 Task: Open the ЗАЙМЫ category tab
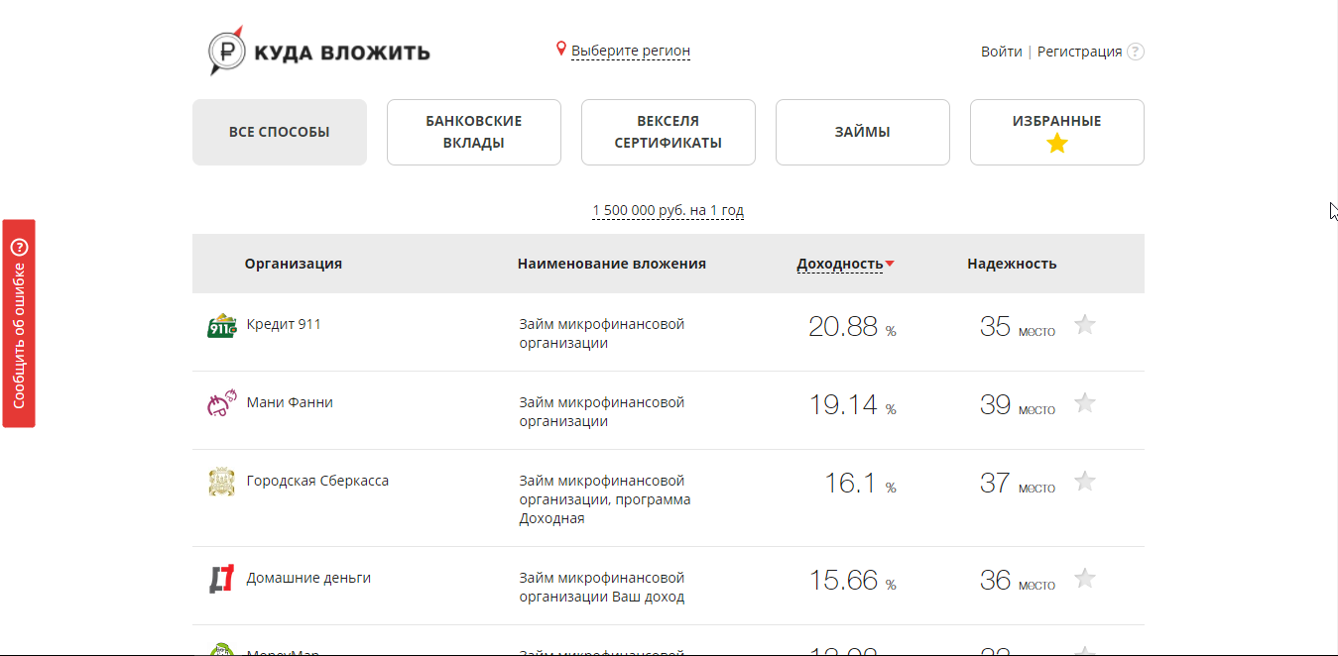coord(861,132)
